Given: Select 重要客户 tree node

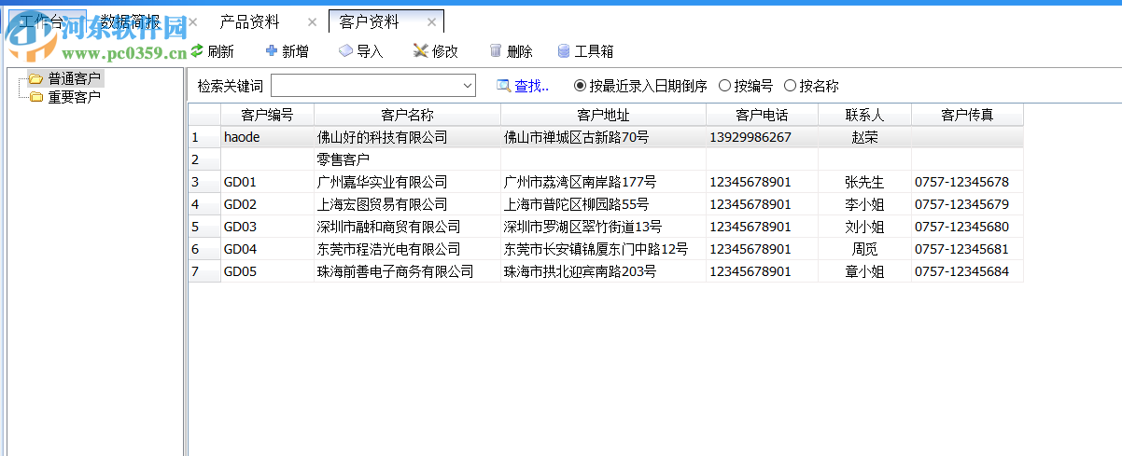Looking at the screenshot, I should 74,96.
